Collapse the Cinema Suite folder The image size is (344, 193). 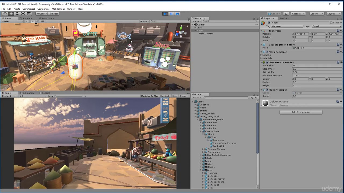click(200, 131)
